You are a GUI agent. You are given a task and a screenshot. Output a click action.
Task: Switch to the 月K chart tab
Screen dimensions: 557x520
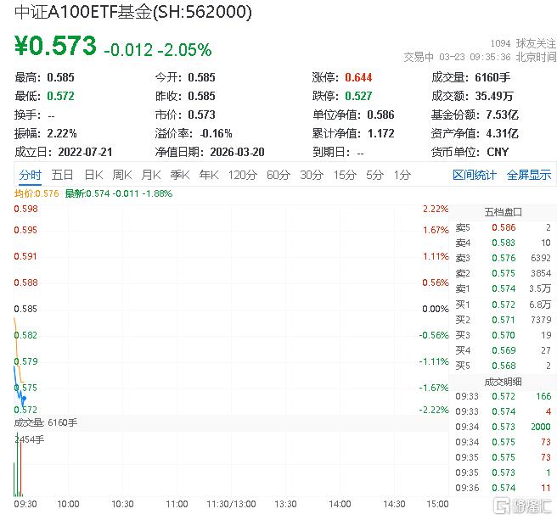tap(151, 175)
